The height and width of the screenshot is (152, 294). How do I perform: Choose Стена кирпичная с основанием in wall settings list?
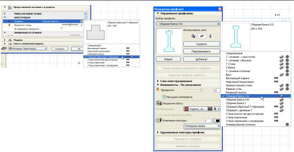click(103, 65)
